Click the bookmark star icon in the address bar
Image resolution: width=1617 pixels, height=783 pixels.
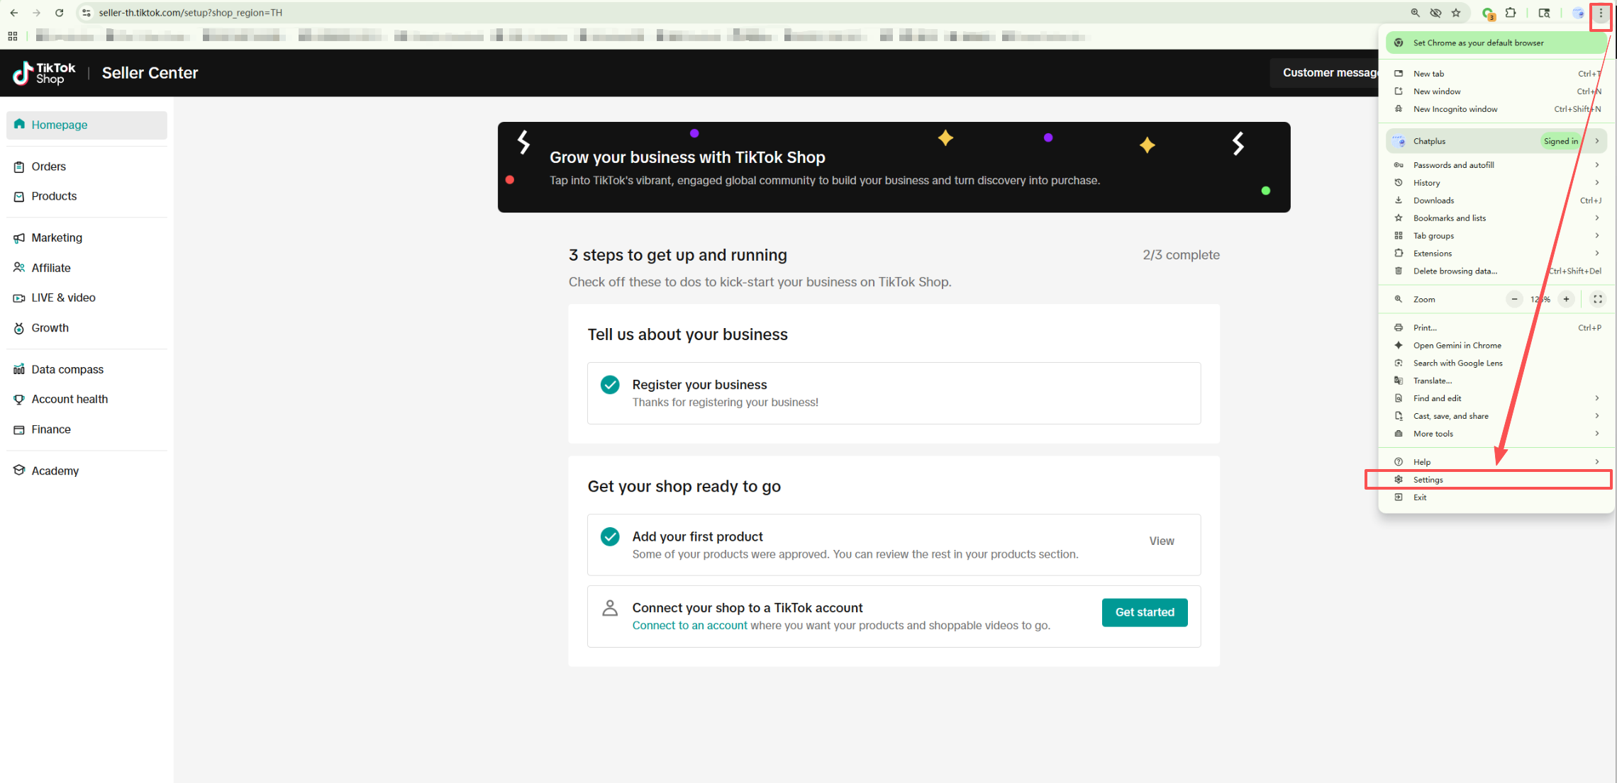click(x=1456, y=13)
